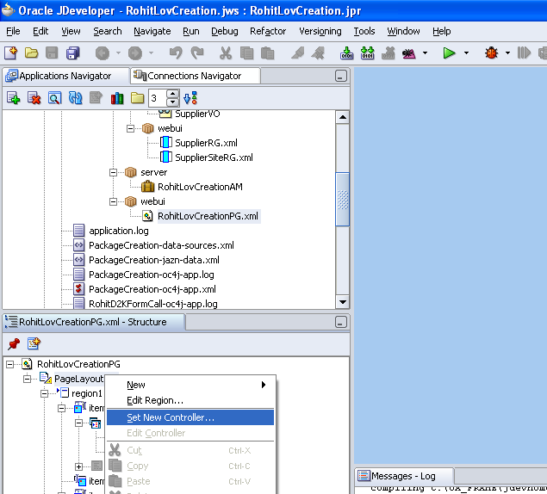The width and height of the screenshot is (547, 494).
Task: Click the Forward navigation arrow icon
Action: coord(135,53)
